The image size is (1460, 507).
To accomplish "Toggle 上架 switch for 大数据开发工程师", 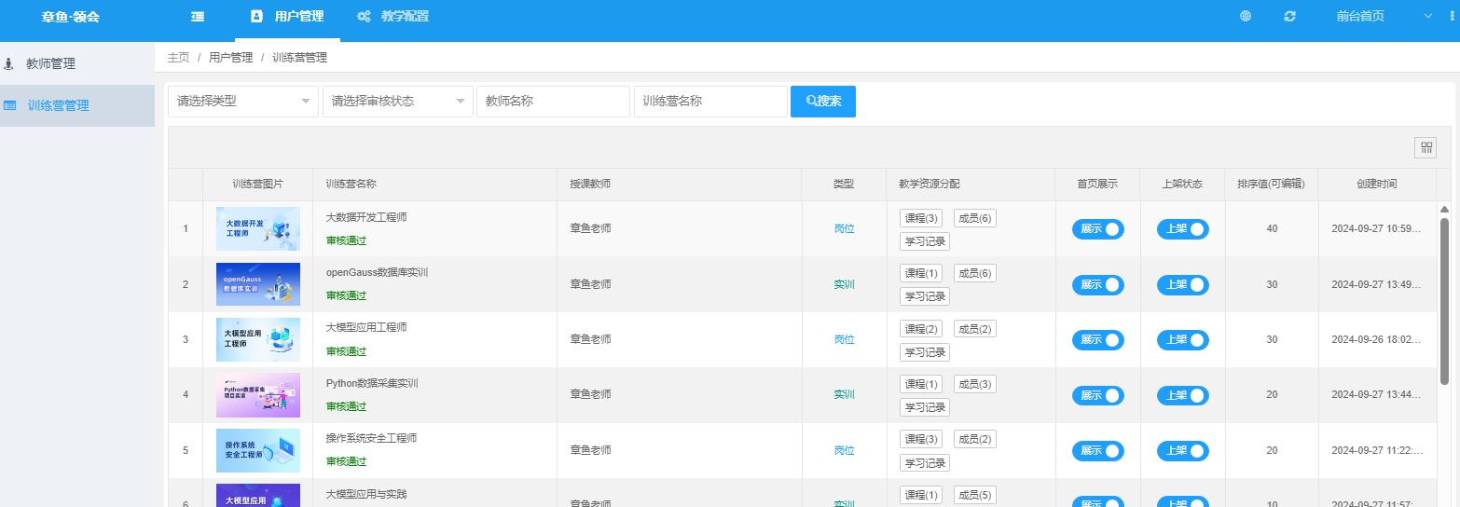I will 1183,229.
